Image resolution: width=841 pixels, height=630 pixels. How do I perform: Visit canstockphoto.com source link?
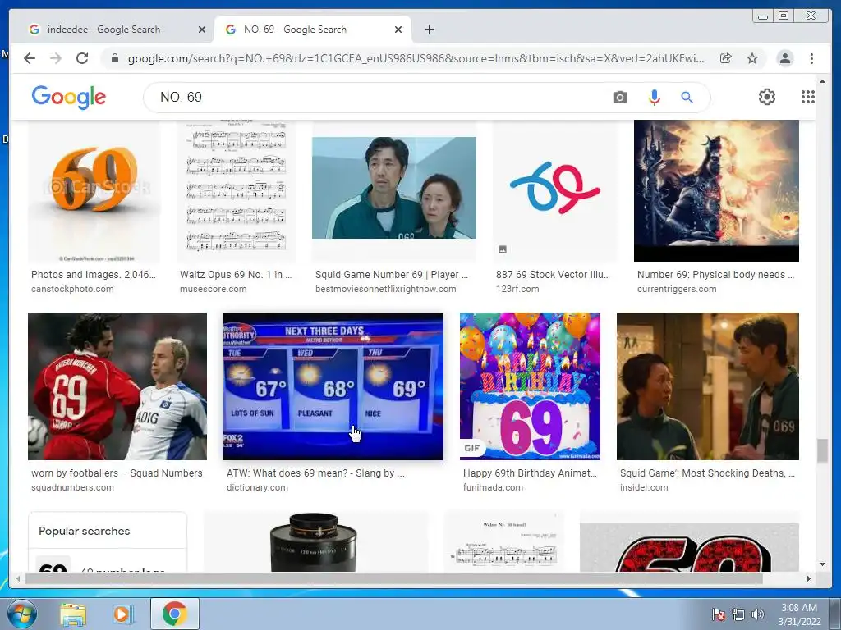click(x=72, y=289)
